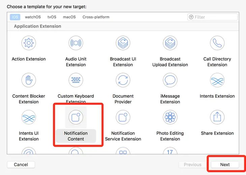Select the Content Blocker Extension hand icon

click(x=29, y=80)
